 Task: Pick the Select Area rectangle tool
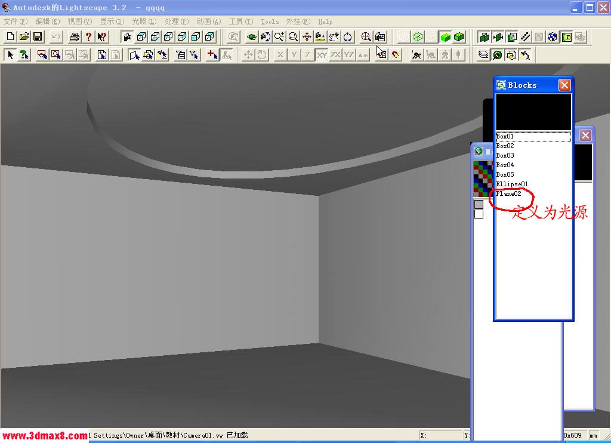click(x=42, y=54)
